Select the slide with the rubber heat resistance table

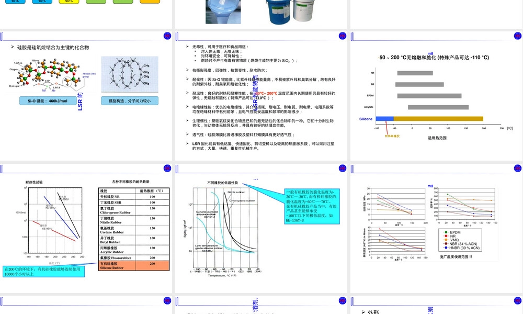point(86,228)
